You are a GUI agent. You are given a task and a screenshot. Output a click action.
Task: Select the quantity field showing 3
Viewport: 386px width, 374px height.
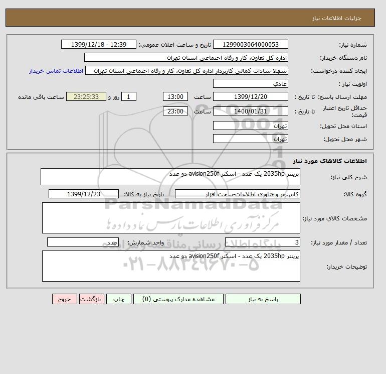[x=262, y=242]
